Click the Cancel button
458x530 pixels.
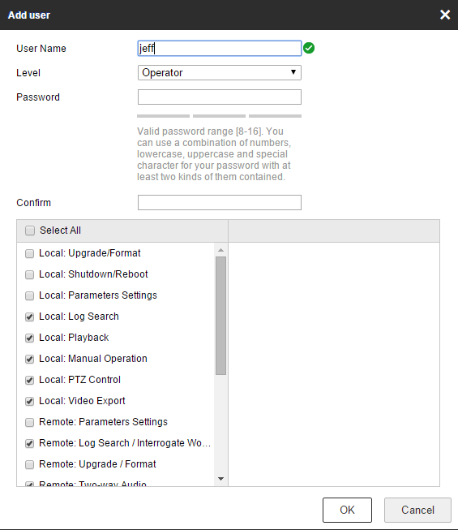[417, 510]
